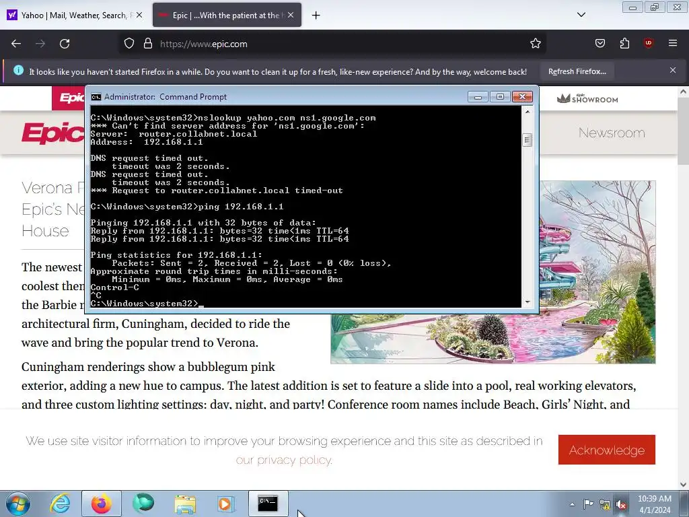Open Firefox hamburger application menu
The height and width of the screenshot is (517, 689).
[x=673, y=43]
